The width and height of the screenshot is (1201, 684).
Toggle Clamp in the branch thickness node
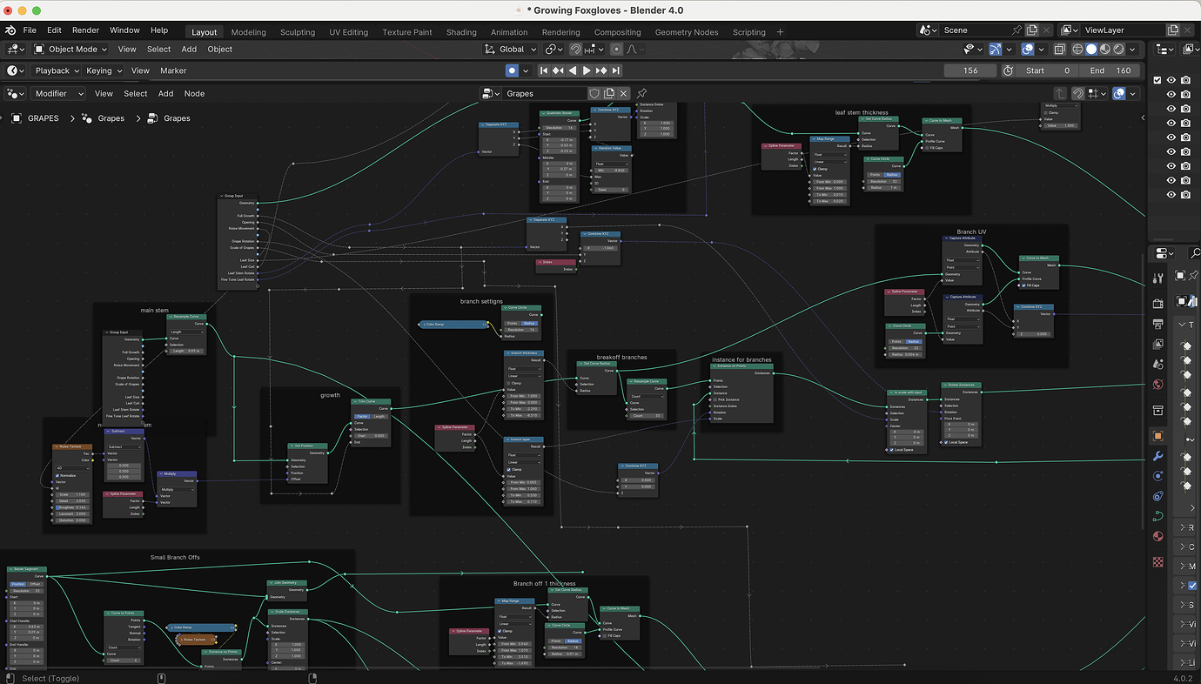tap(509, 383)
